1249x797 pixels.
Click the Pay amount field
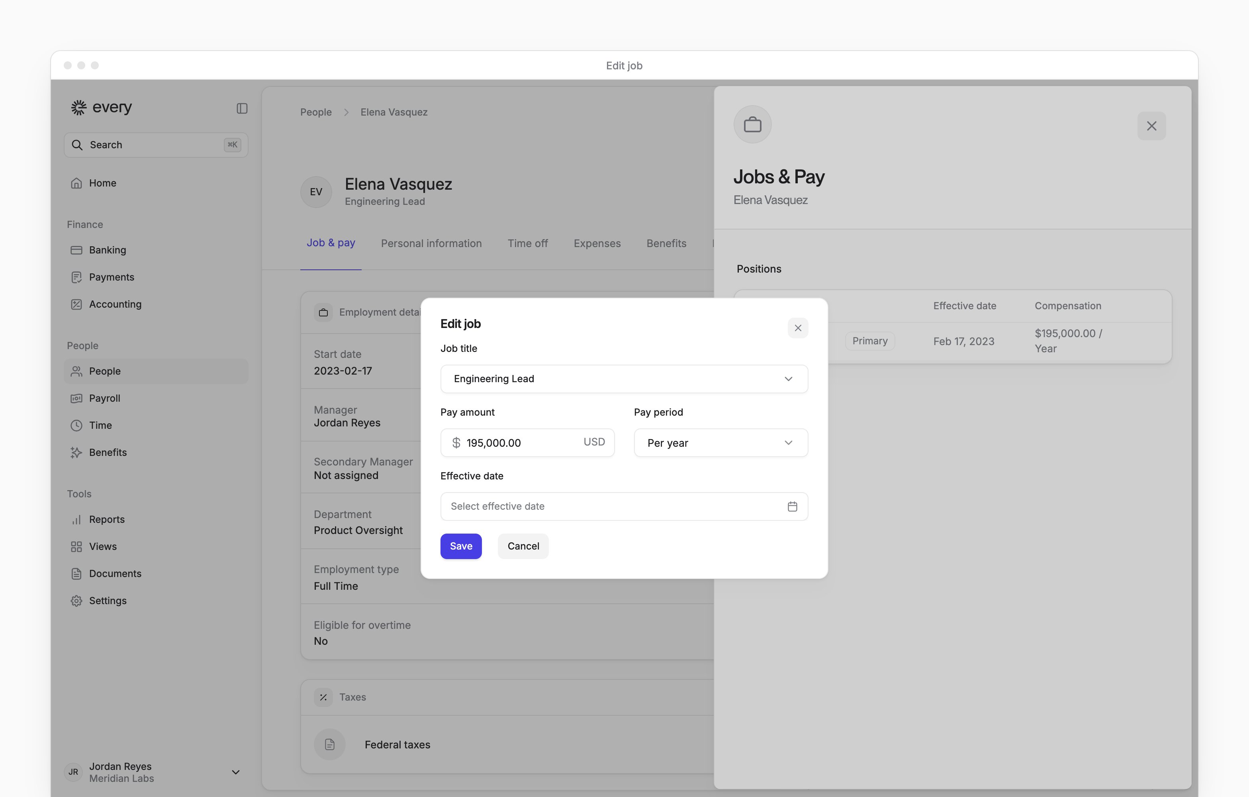527,443
